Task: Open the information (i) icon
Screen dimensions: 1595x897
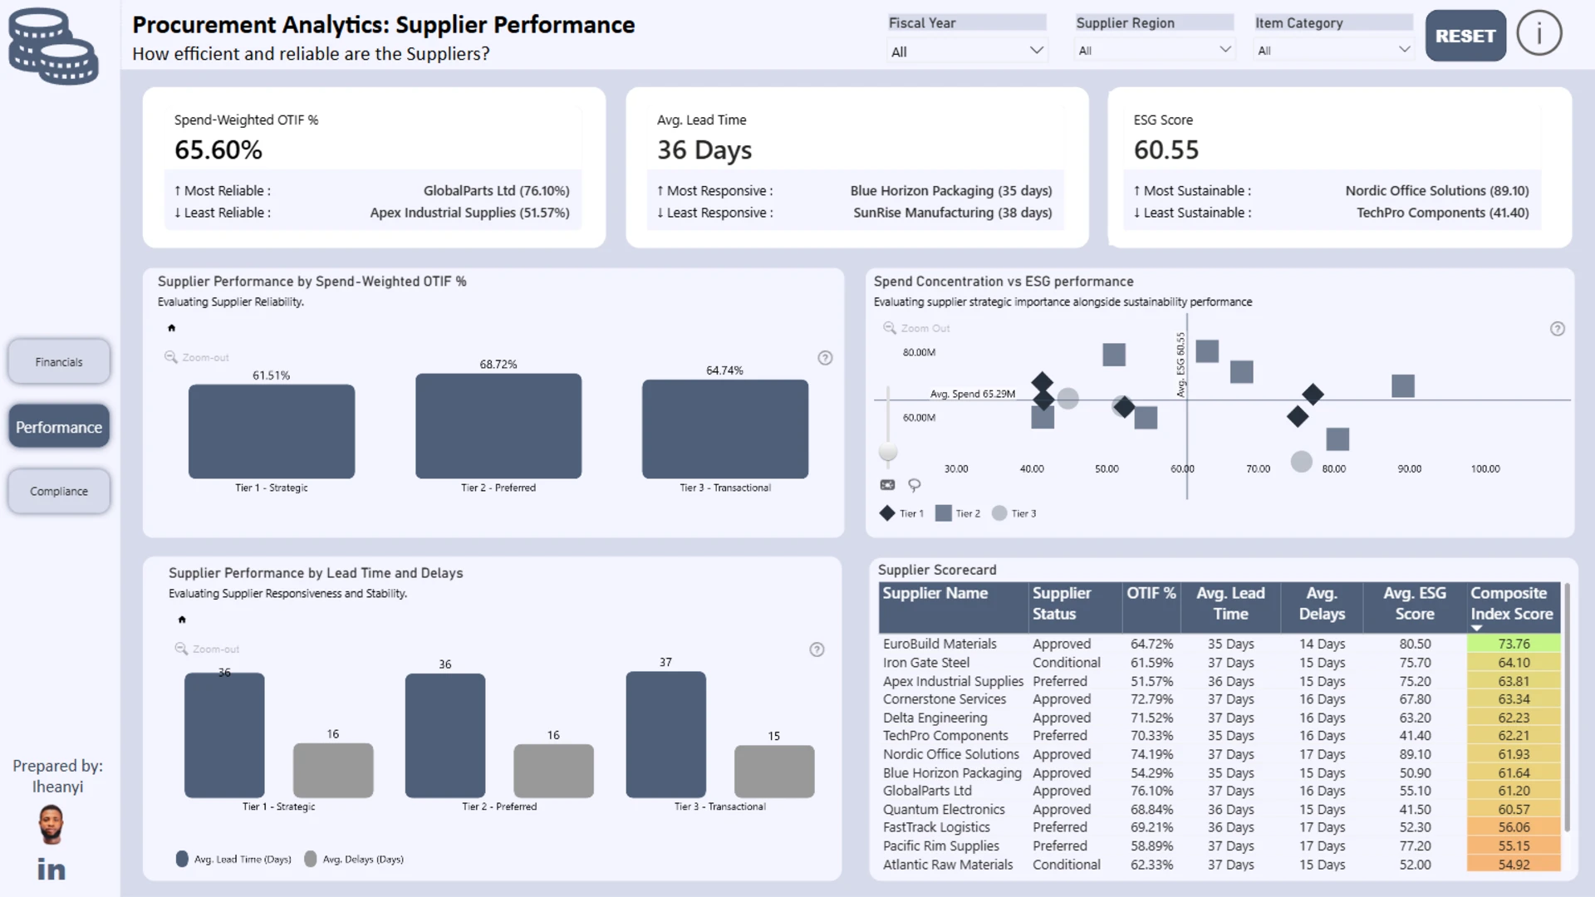Action: [1539, 34]
